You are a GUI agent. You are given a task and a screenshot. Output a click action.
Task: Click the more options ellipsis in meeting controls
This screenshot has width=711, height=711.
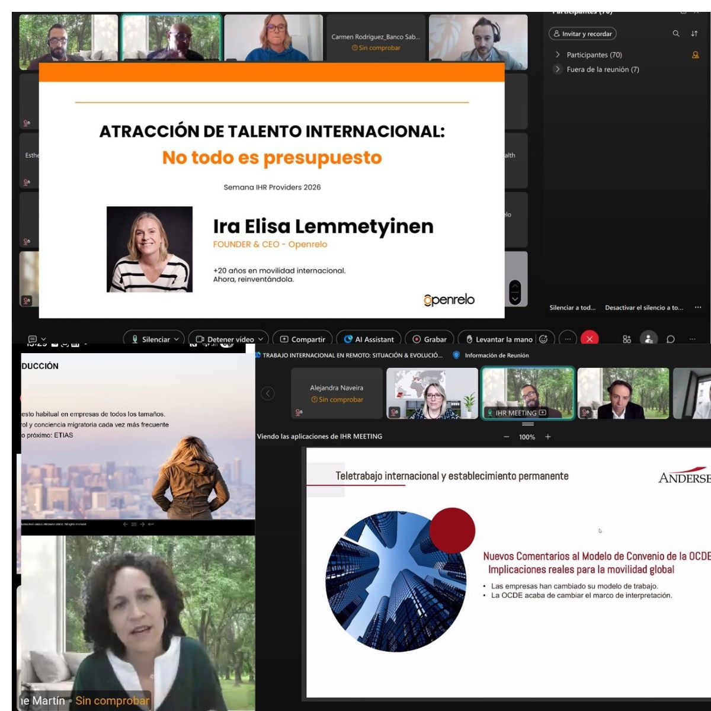coord(568,339)
